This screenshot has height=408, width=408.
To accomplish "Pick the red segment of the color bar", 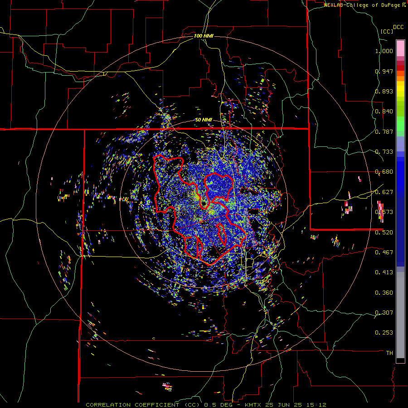I will coord(400,68).
